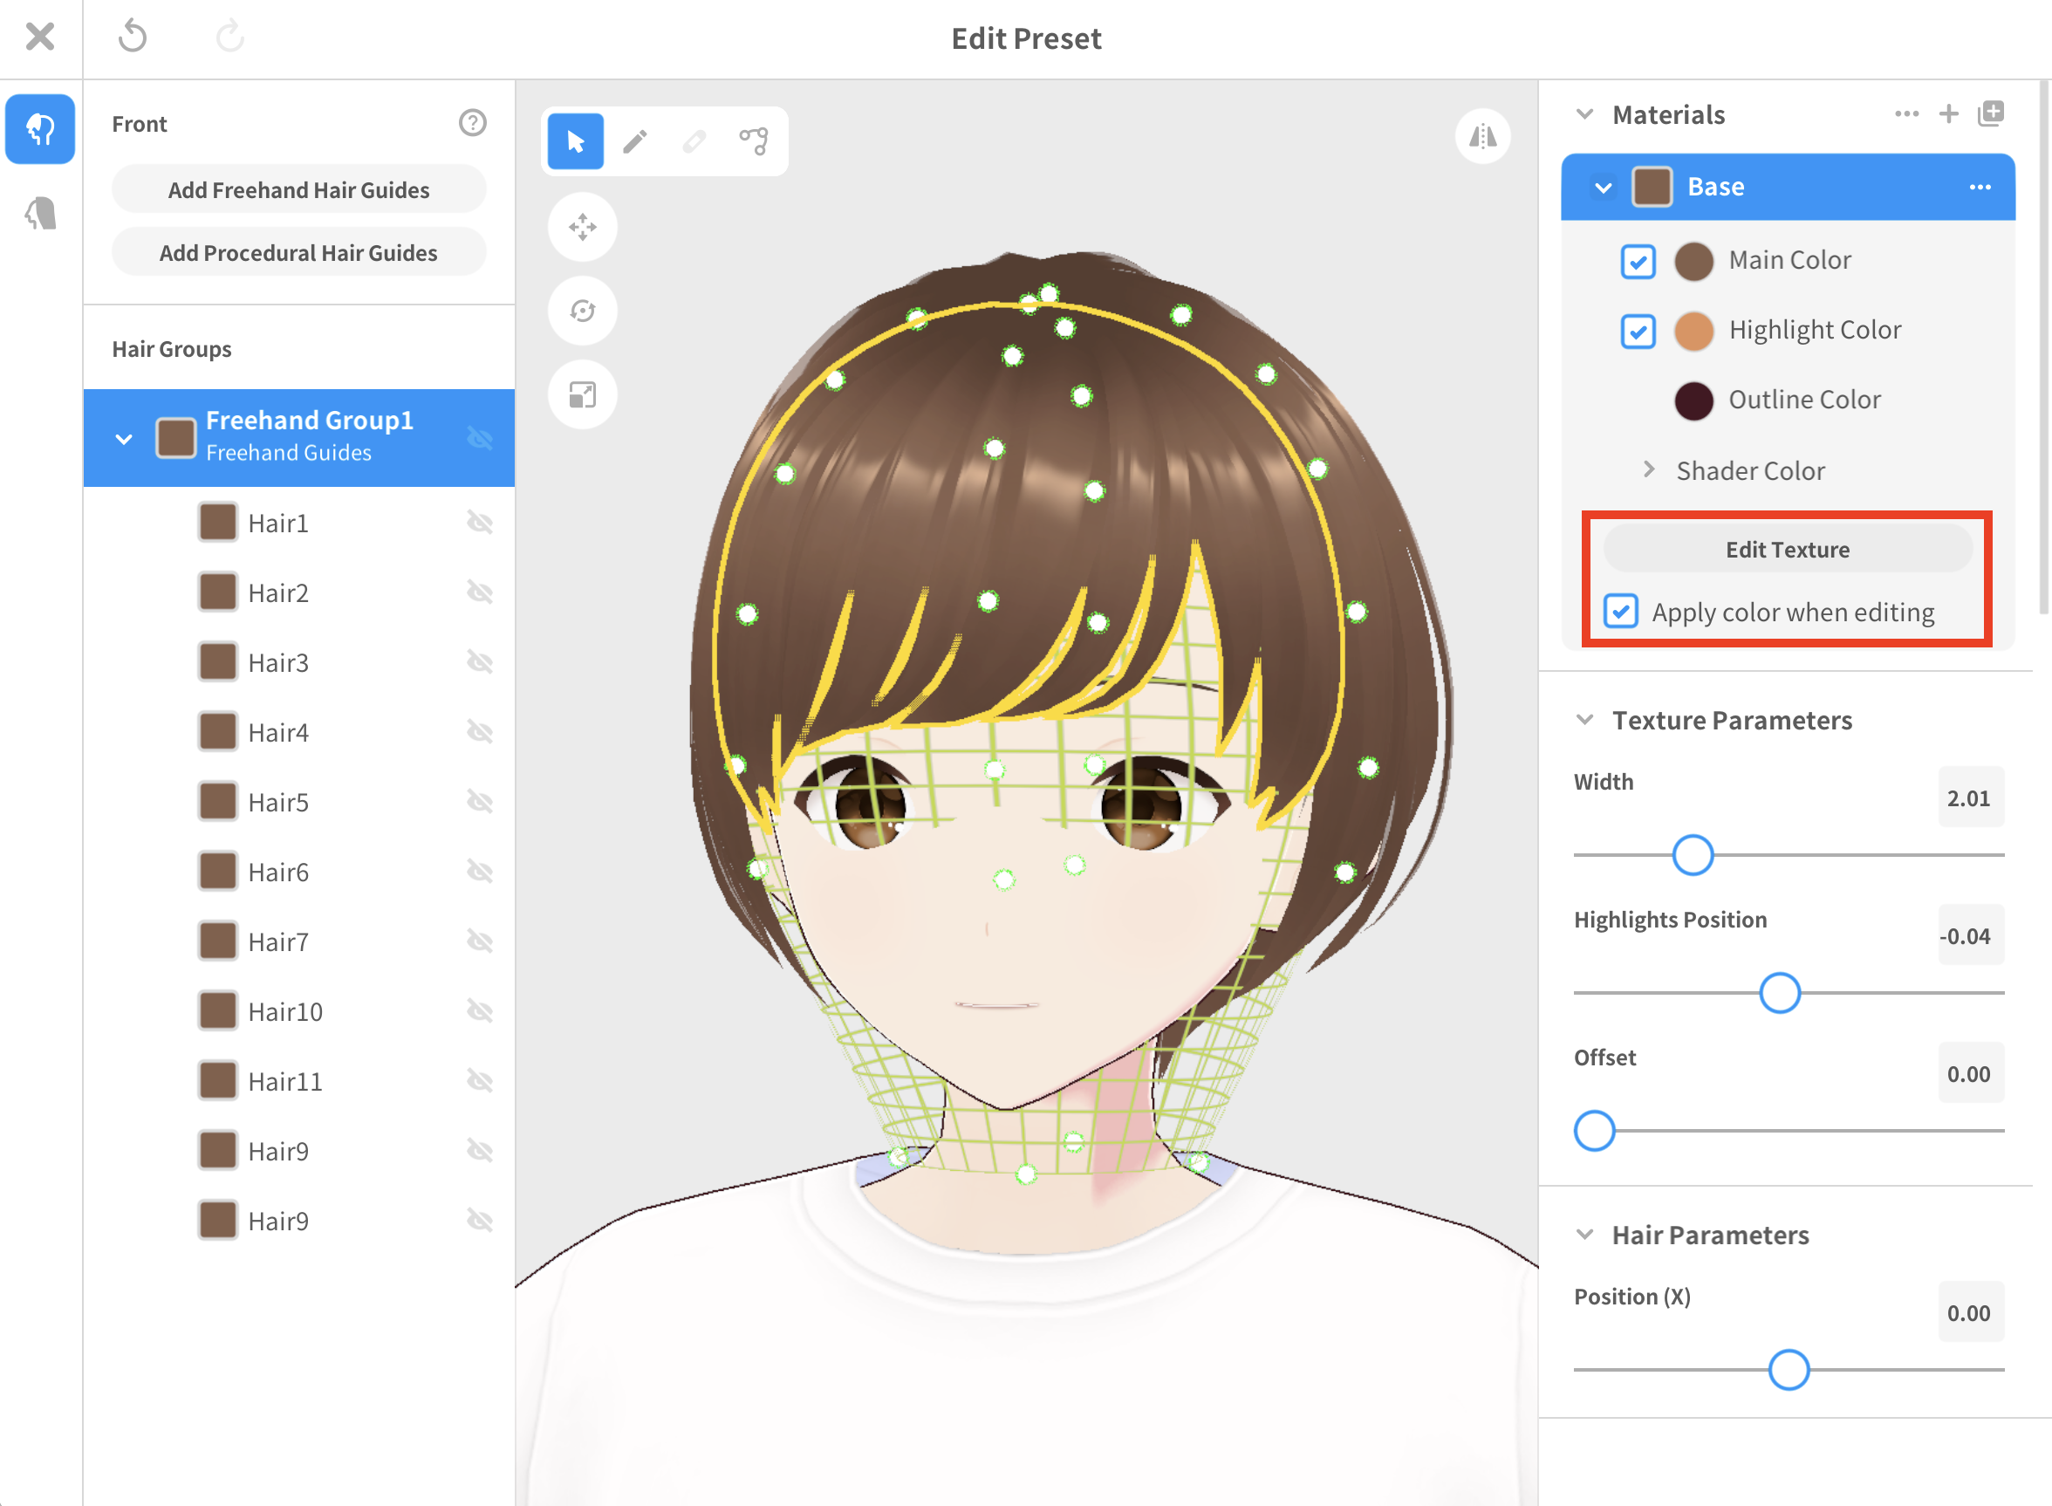Activate the move camera tool
Screen dimensions: 2052x1506
(x=583, y=226)
